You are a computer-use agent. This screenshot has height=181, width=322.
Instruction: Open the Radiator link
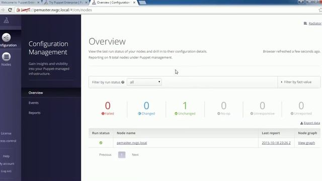tap(315, 24)
